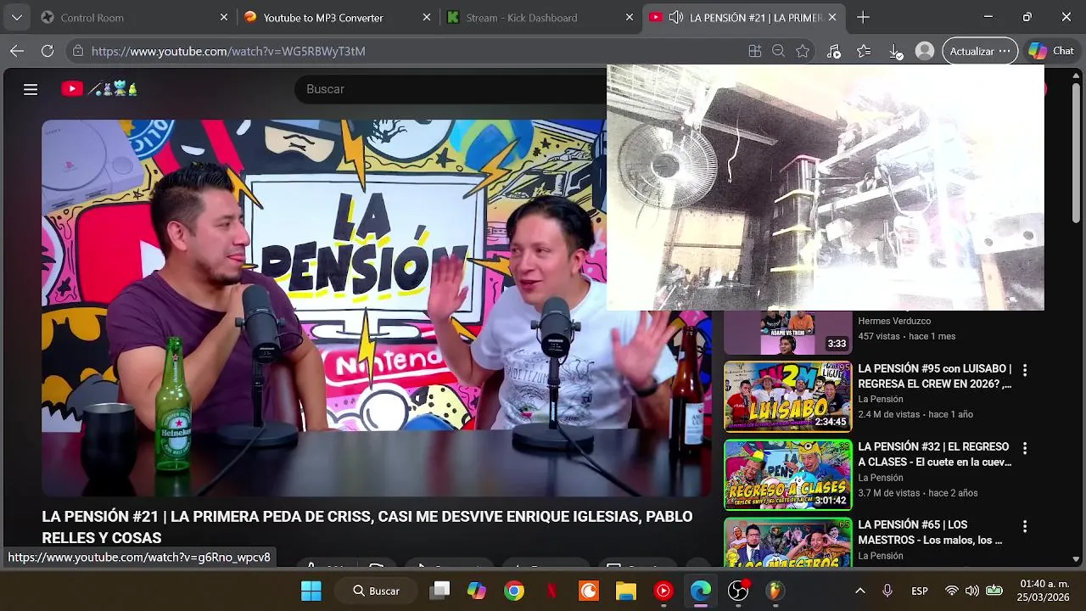
Task: Reload the page with the refresh icon
Action: click(48, 51)
